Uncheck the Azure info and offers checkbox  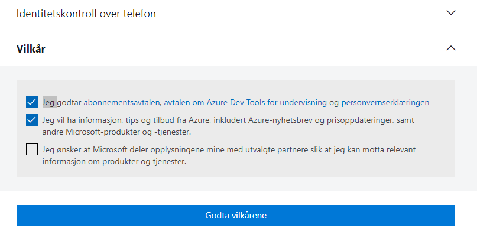(32, 120)
